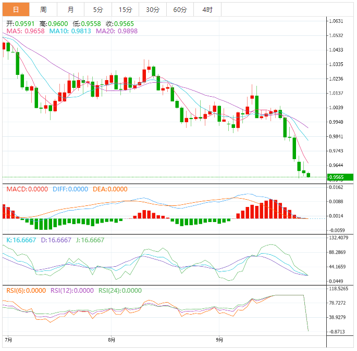Image resolution: width=357 pixels, height=351 pixels.
Task: Click the 7月 date axis label
Action: coord(8,340)
